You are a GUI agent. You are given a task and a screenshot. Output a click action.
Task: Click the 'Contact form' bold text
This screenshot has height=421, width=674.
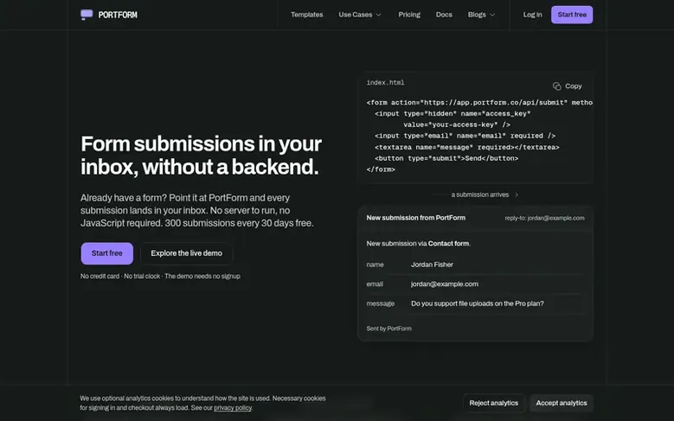(x=448, y=244)
